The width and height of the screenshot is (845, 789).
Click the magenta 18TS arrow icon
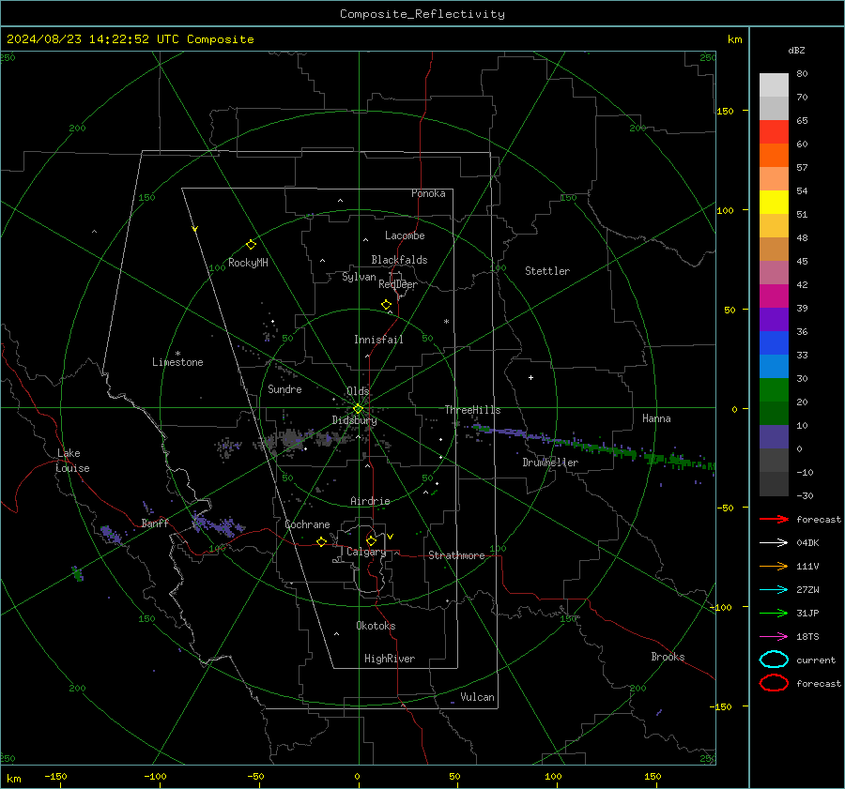pyautogui.click(x=774, y=636)
